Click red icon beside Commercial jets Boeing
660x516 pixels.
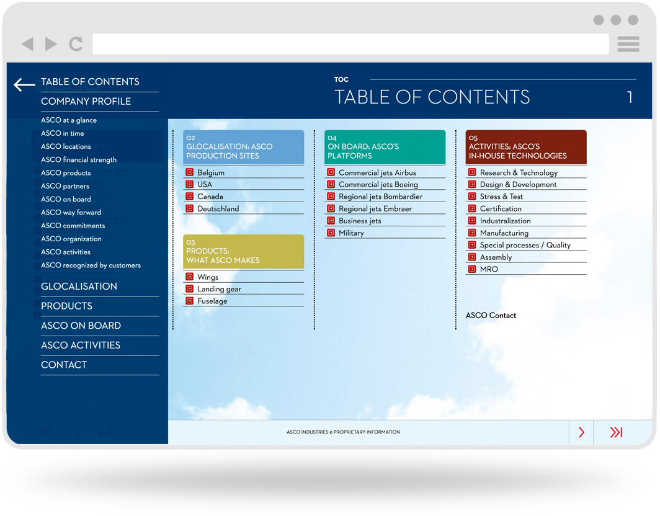[x=331, y=184]
